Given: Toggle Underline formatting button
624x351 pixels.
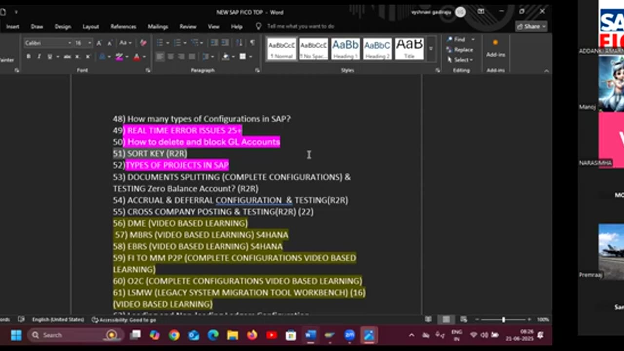Looking at the screenshot, I should [49, 57].
